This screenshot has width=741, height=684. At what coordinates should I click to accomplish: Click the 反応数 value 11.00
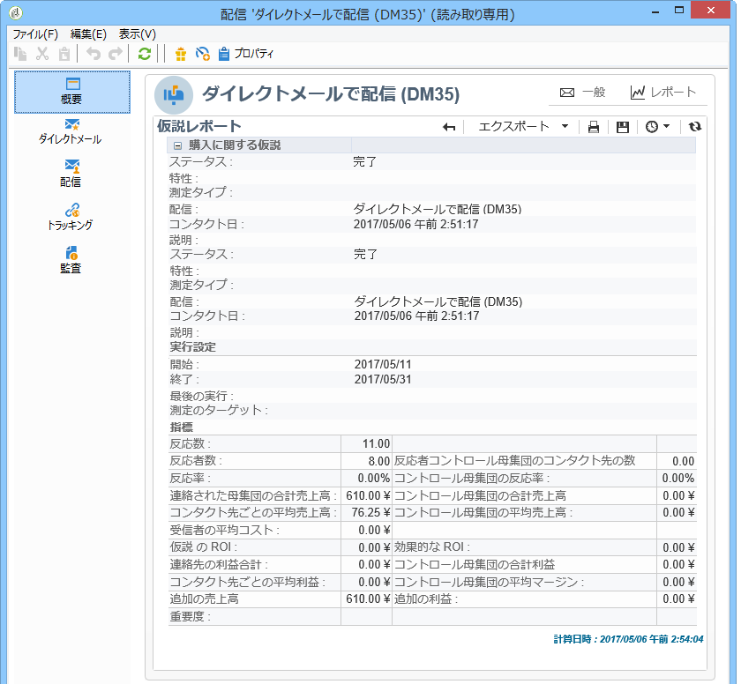coord(376,443)
